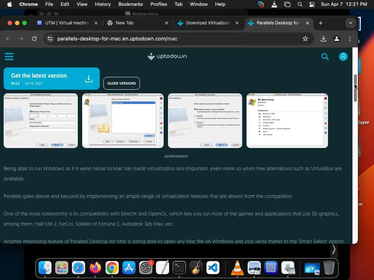Open Terminal from the Dock

(179, 268)
